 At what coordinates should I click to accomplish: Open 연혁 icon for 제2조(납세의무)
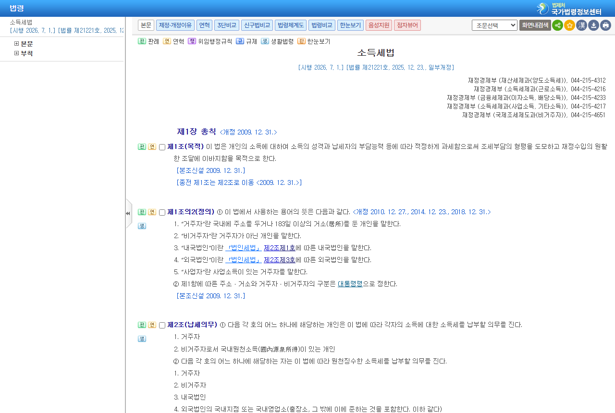[152, 325]
